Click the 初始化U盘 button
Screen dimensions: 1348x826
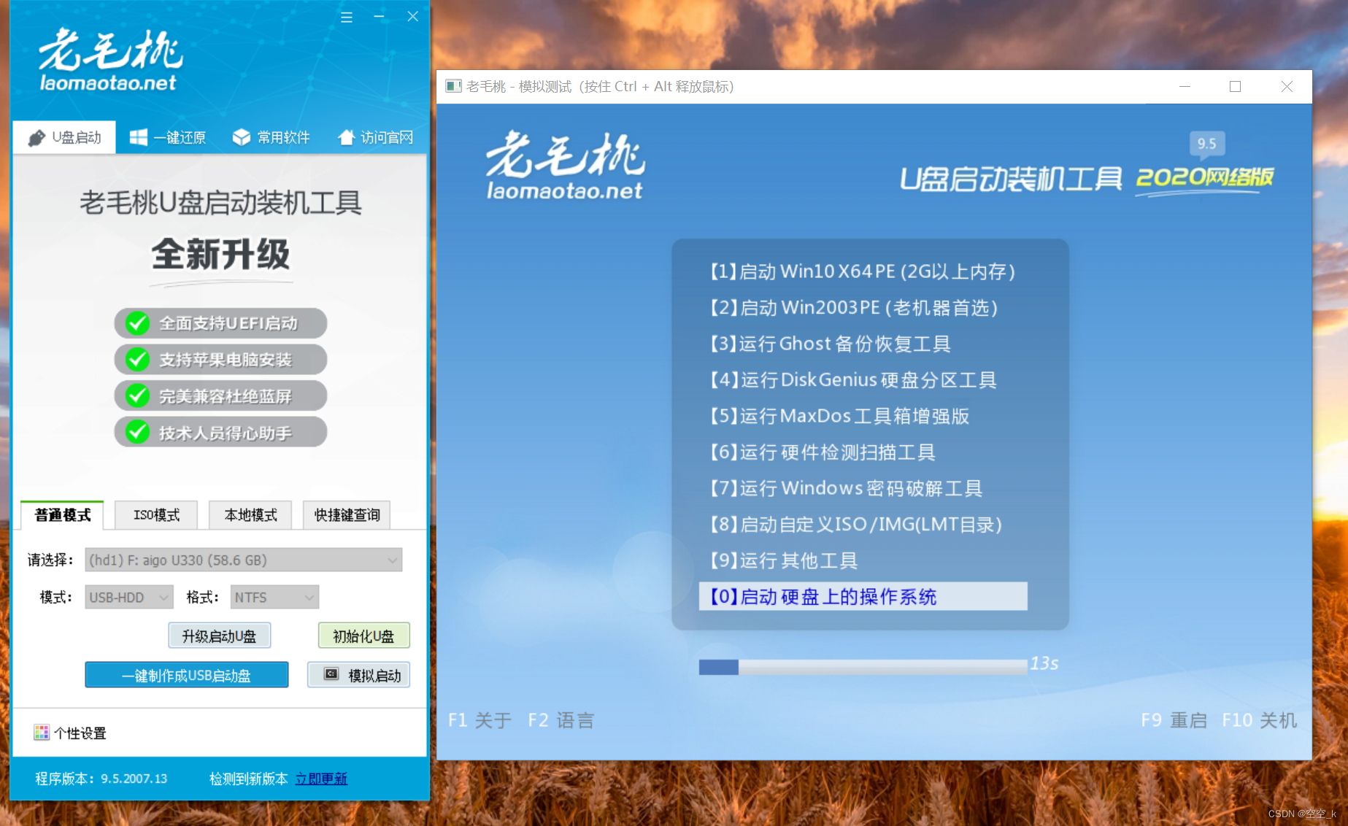(363, 636)
